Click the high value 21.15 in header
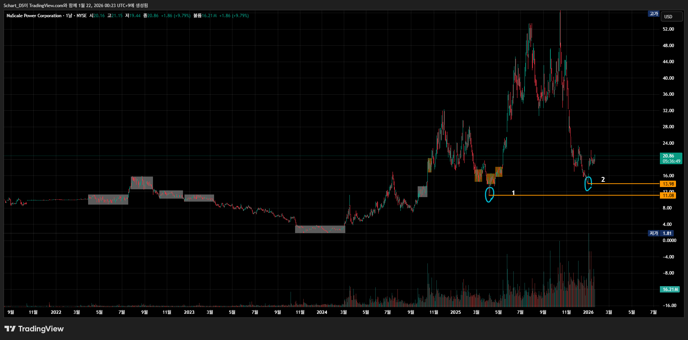 pos(117,16)
